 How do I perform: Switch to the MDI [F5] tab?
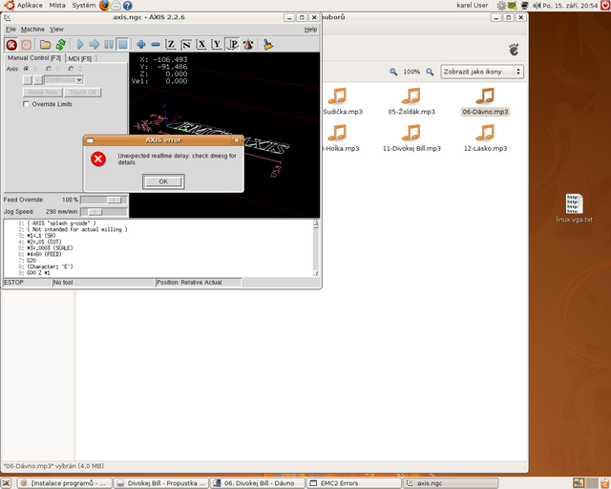tap(80, 58)
